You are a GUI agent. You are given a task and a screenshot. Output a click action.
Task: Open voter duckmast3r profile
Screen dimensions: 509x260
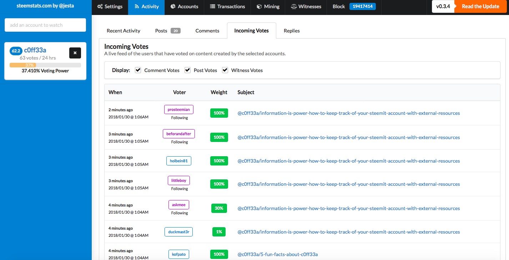click(179, 232)
